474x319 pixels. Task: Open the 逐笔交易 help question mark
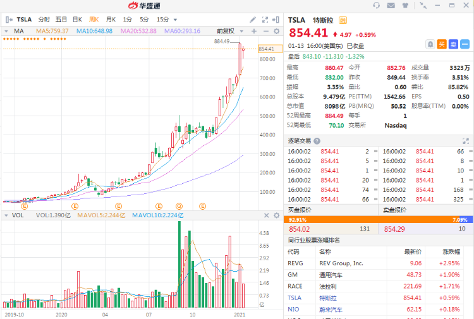tap(317, 141)
